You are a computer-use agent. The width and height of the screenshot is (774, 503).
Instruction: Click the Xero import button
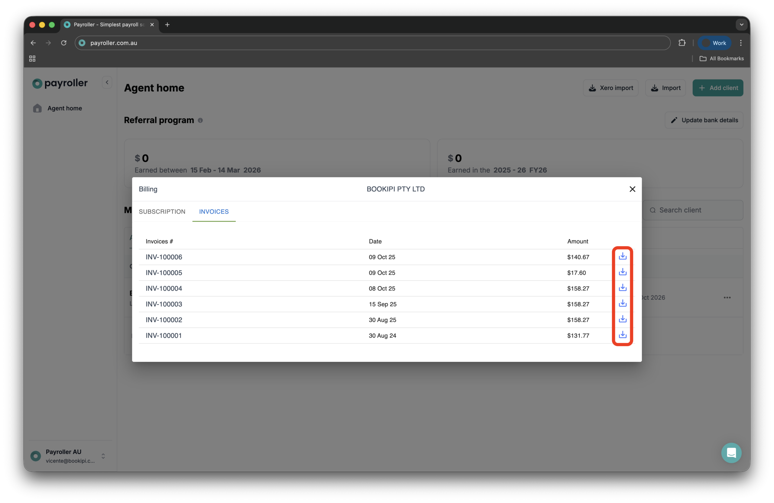(x=611, y=88)
